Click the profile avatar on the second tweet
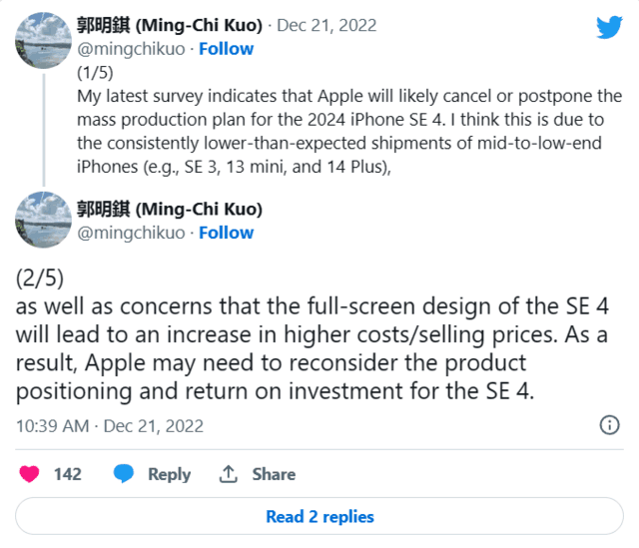Screen dimensions: 639x548 [42, 221]
